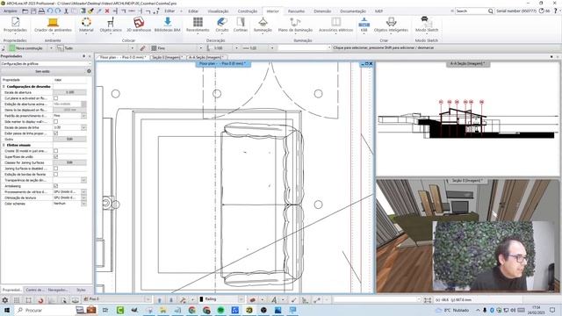Image resolution: width=562 pixels, height=316 pixels.
Task: Open 'Otimização de textura' dropdown
Action: pyautogui.click(x=84, y=197)
